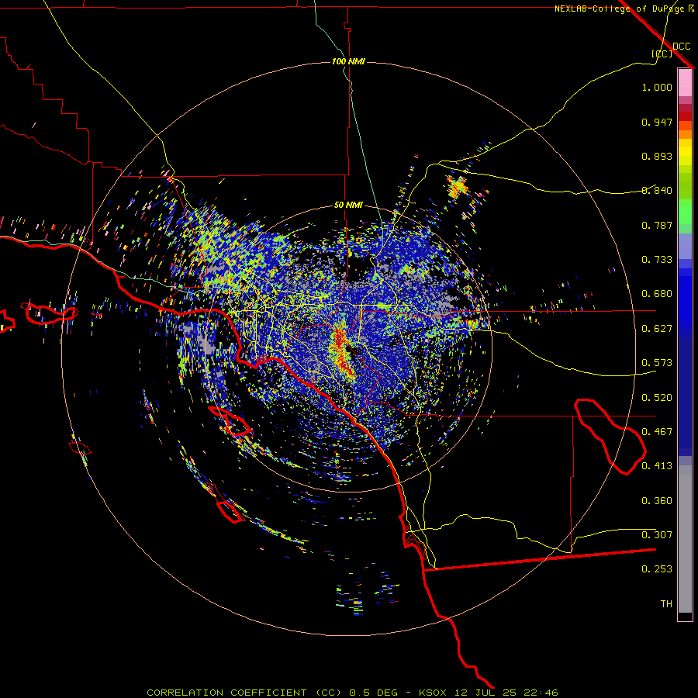The width and height of the screenshot is (698, 698).
Task: Click the TH threshold legend label
Action: [x=666, y=604]
